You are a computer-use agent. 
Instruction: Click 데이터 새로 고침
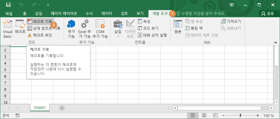202,35
